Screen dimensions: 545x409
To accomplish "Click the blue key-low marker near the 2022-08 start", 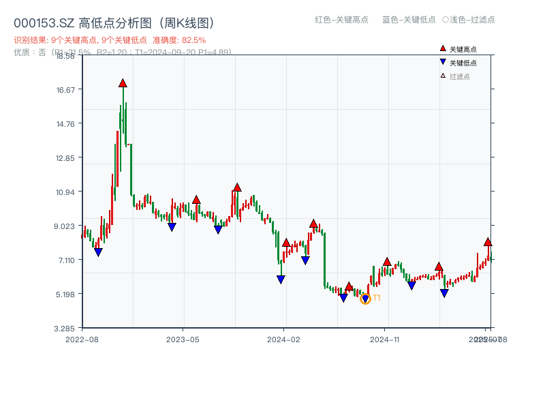I will coord(99,252).
